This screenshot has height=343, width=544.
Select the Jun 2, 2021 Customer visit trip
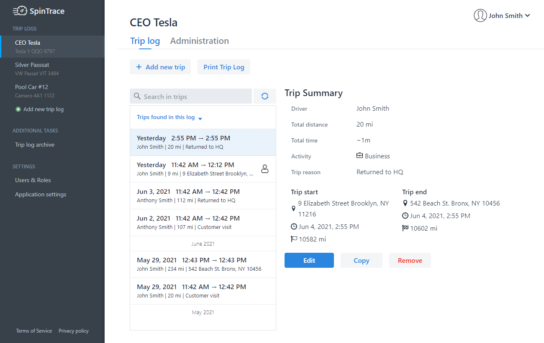coord(203,223)
